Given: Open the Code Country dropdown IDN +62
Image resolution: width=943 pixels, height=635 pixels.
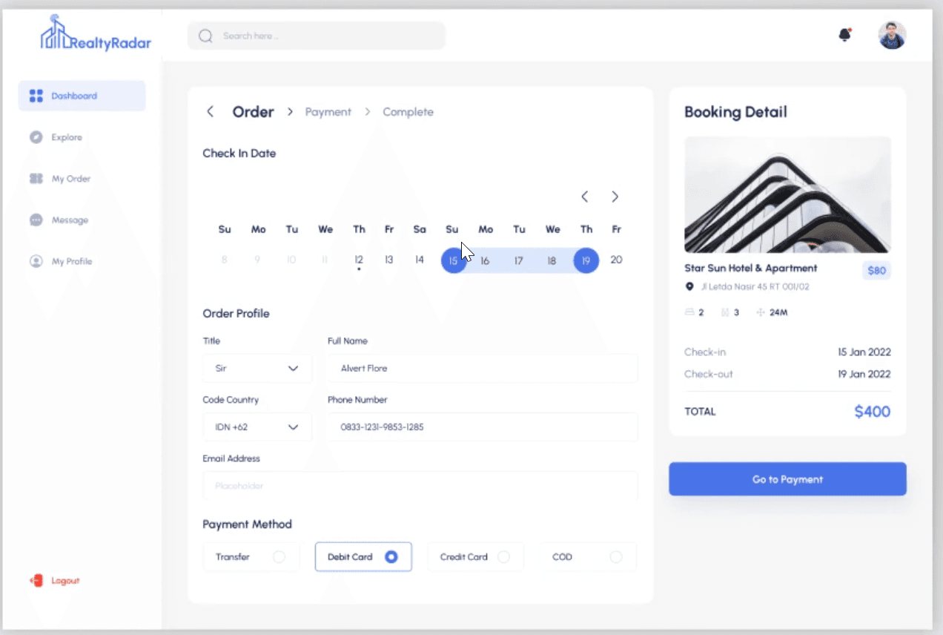Looking at the screenshot, I should [x=257, y=427].
